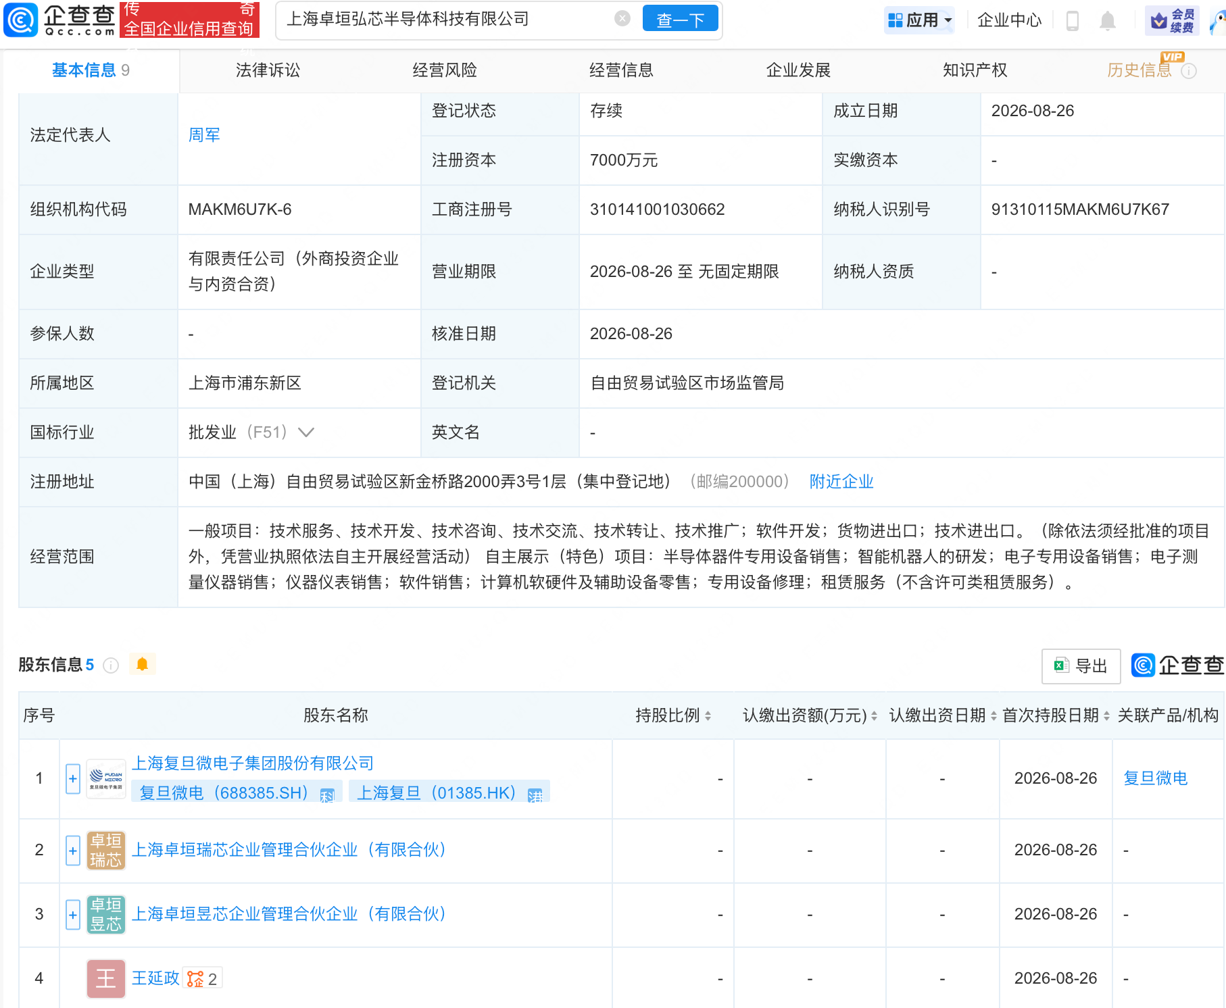
Task: Switch to the 基本信息 tab
Action: click(x=91, y=70)
